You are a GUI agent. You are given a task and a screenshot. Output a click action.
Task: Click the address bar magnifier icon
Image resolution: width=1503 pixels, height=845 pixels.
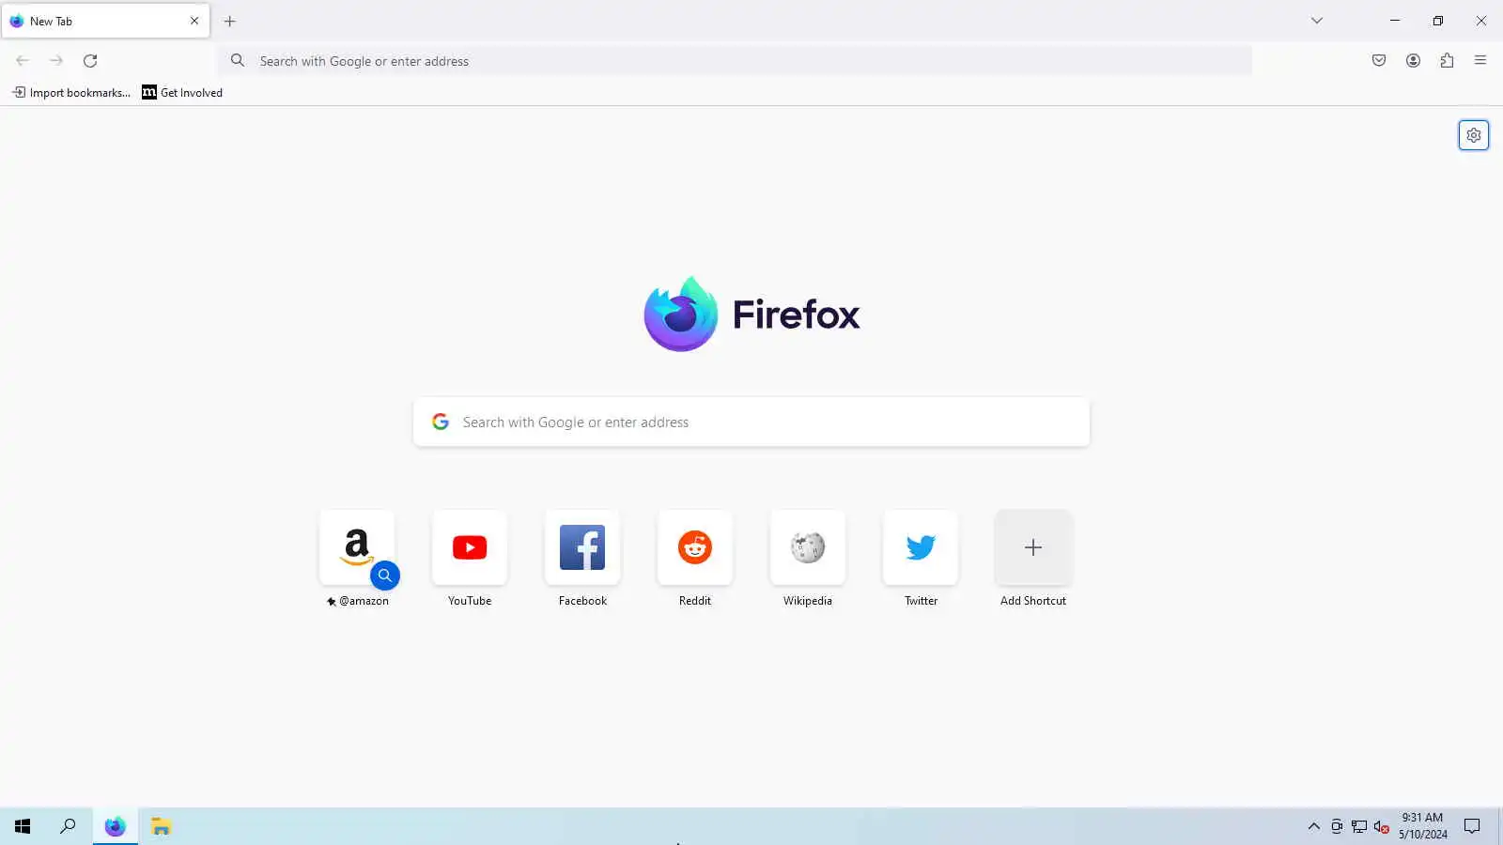[238, 60]
